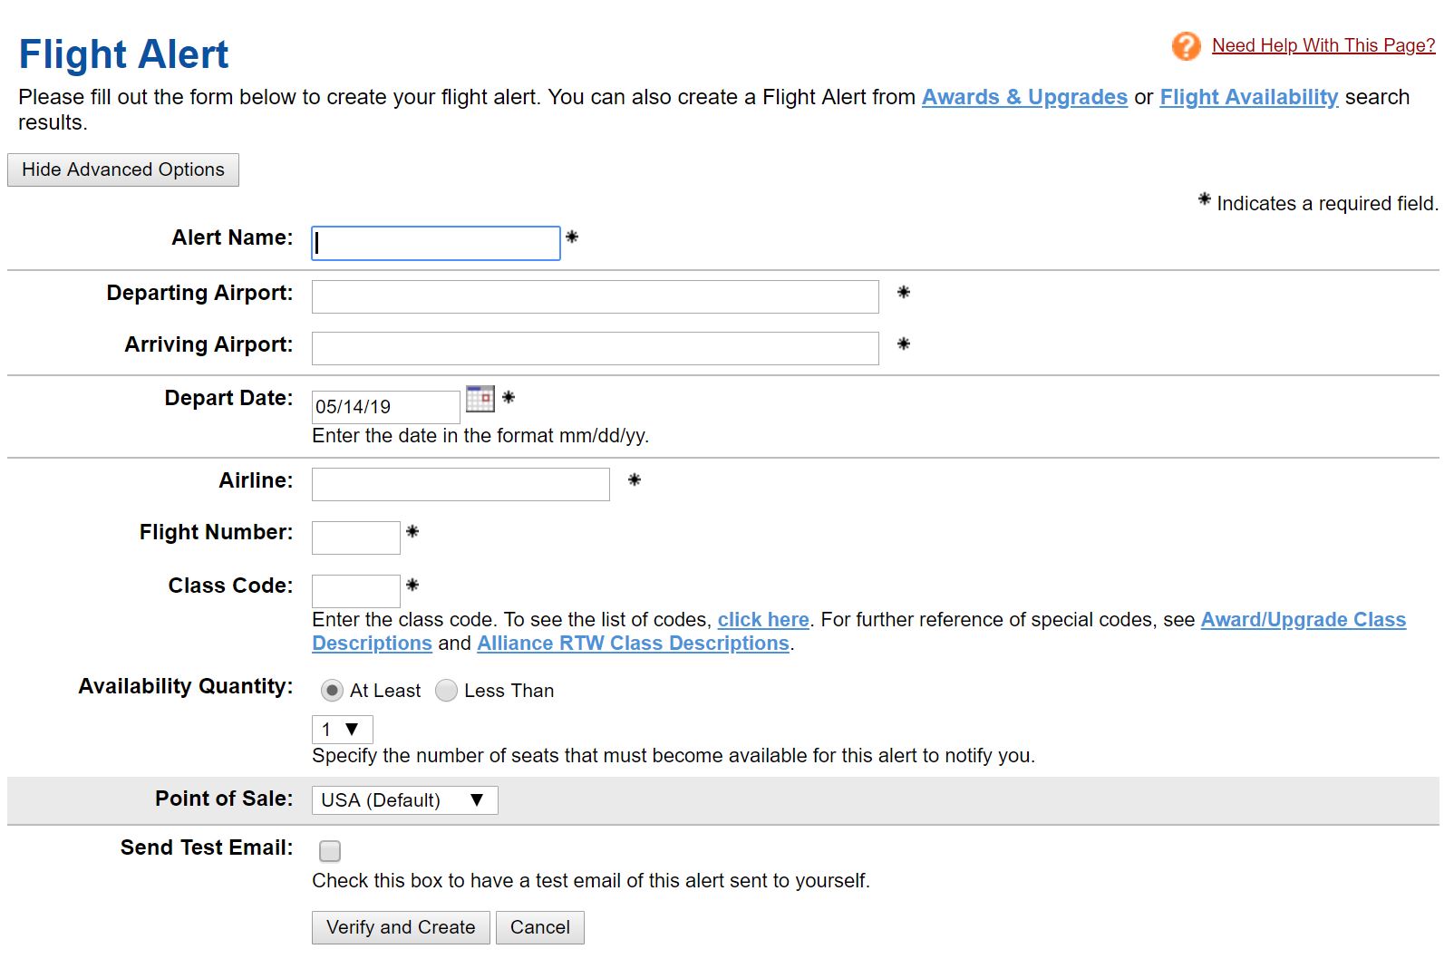Click the Depart Date field showing 05/14/19

pos(384,406)
